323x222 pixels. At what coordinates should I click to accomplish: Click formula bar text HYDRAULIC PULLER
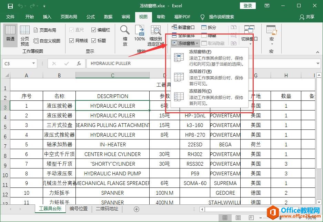tap(110, 63)
